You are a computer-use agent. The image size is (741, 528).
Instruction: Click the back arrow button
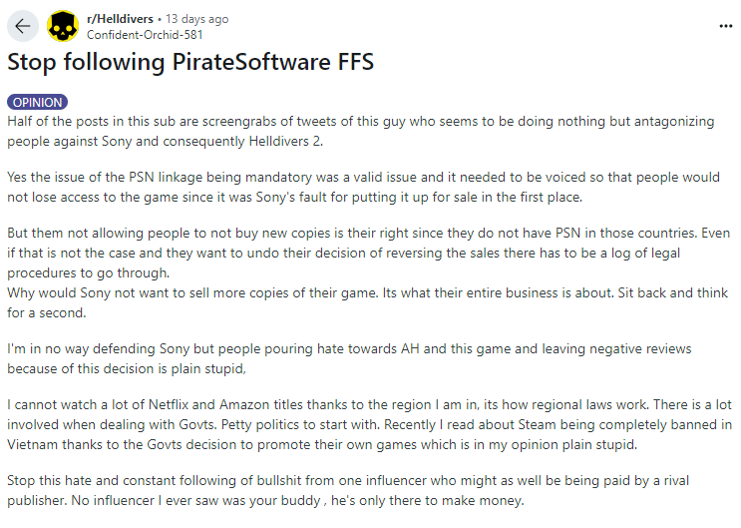click(x=22, y=26)
